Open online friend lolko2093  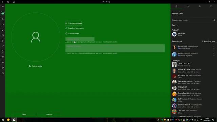[x=194, y=34]
